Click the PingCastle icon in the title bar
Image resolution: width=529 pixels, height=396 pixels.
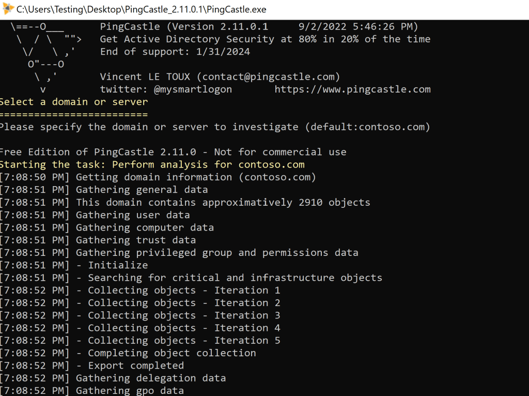coord(8,9)
